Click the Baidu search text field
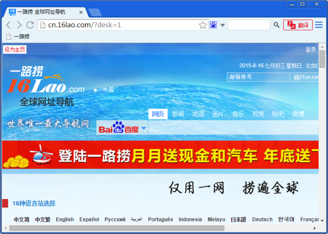The height and width of the screenshot is (234, 328). [x=233, y=127]
